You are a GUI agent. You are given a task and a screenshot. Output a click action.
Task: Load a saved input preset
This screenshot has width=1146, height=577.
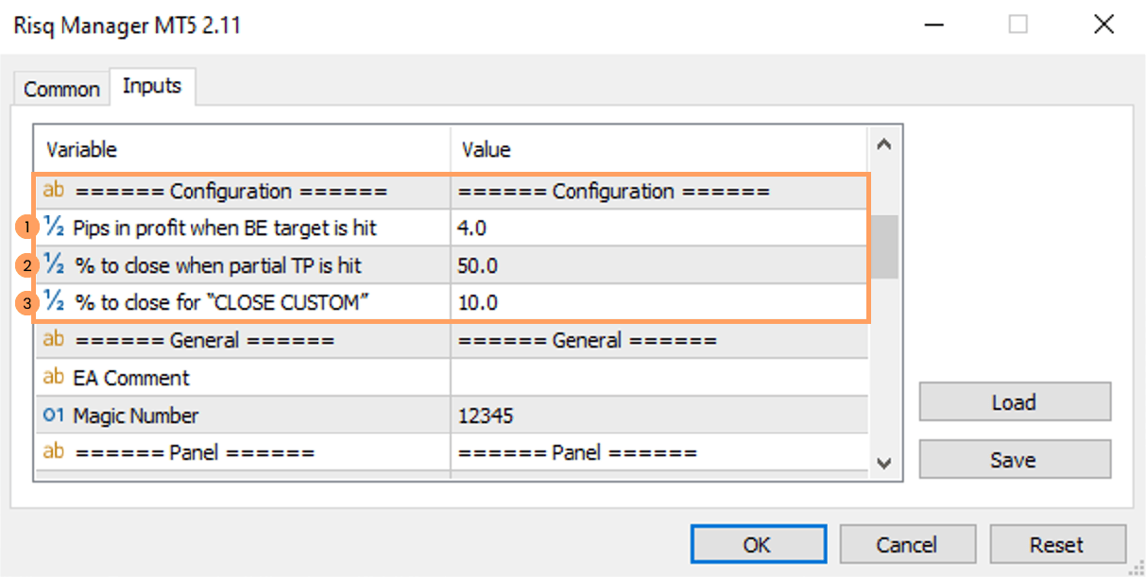pos(1014,402)
